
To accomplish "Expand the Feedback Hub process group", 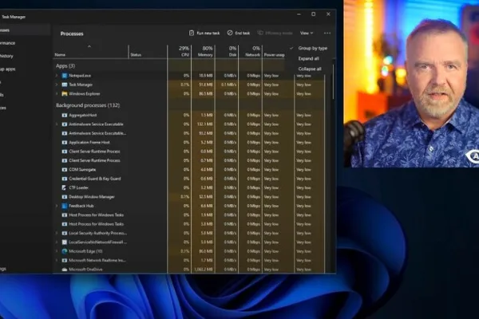I will tap(57, 206).
